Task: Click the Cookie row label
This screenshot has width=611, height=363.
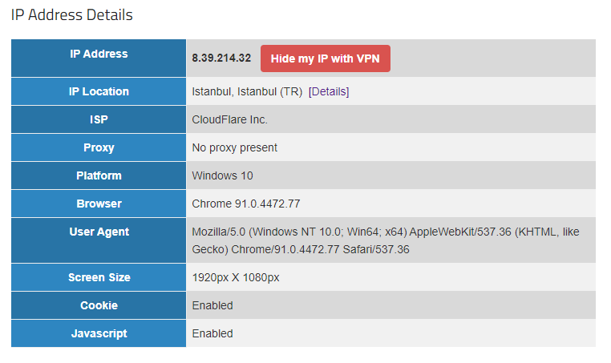Action: click(99, 305)
